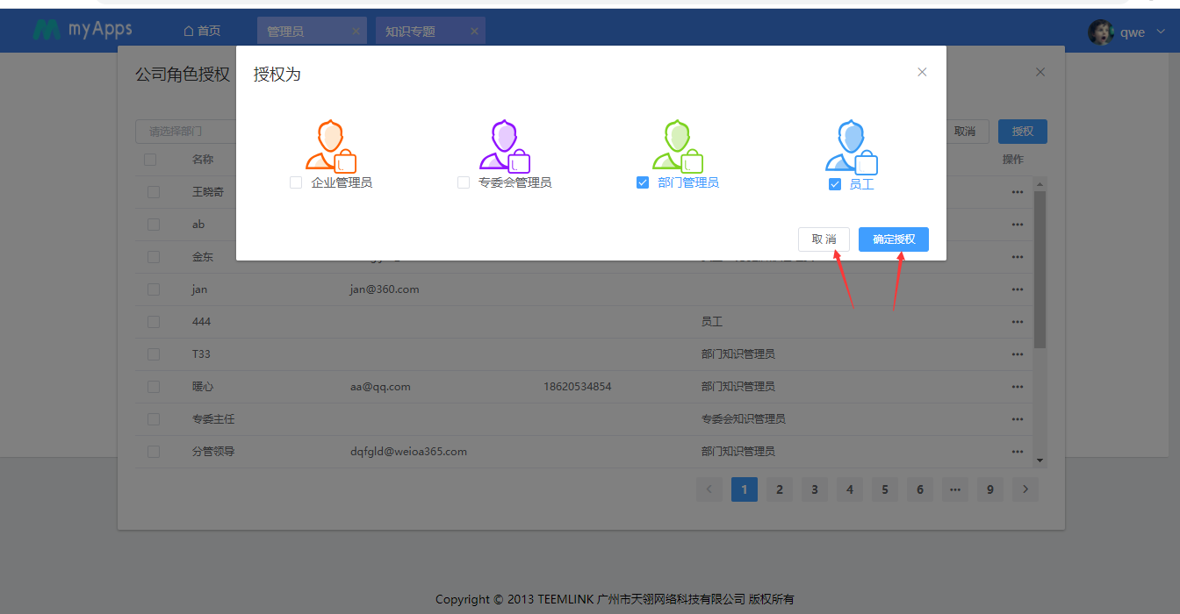Go to next page using right chevron
The height and width of the screenshot is (614, 1180).
click(x=1025, y=489)
